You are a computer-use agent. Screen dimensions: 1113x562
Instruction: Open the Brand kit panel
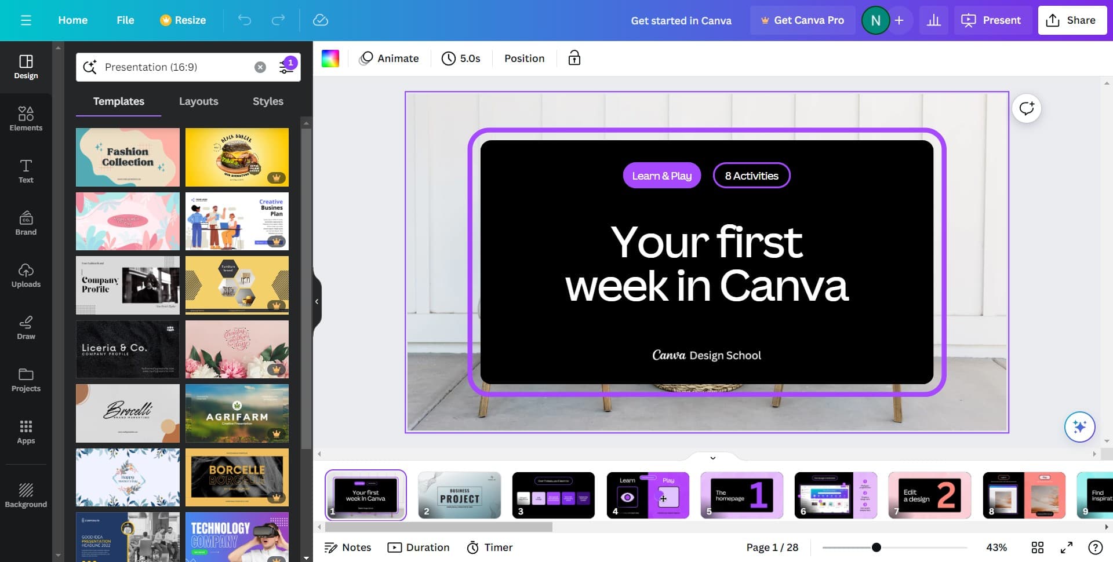(x=26, y=223)
